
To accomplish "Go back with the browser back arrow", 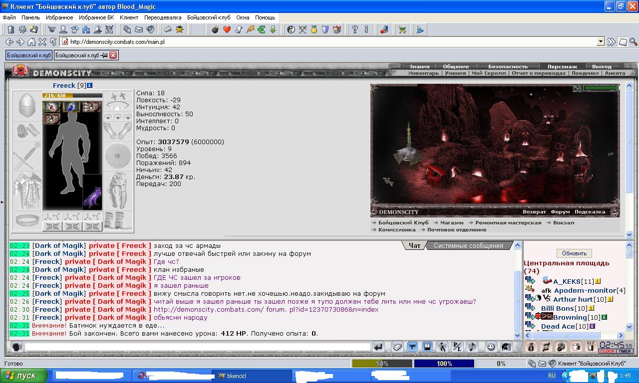I will [x=9, y=42].
